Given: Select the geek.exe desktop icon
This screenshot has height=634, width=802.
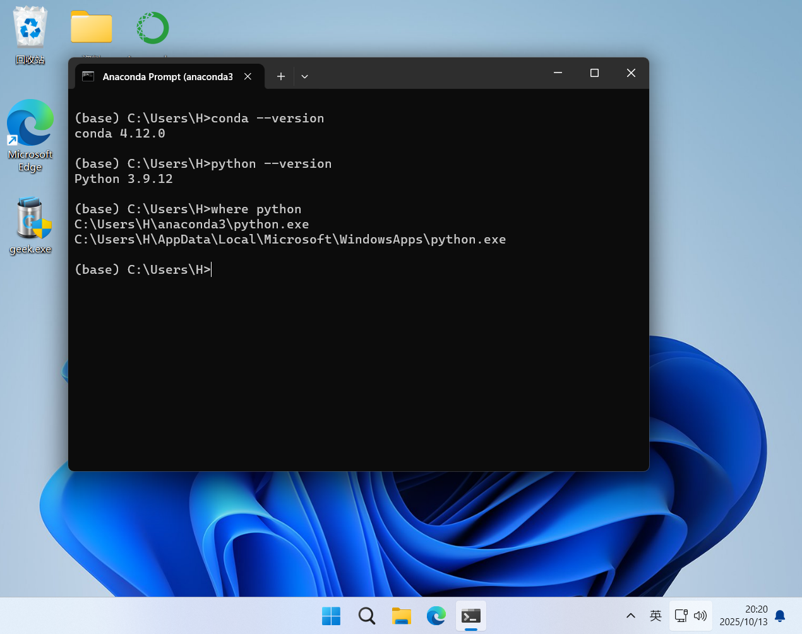Looking at the screenshot, I should click(x=30, y=225).
